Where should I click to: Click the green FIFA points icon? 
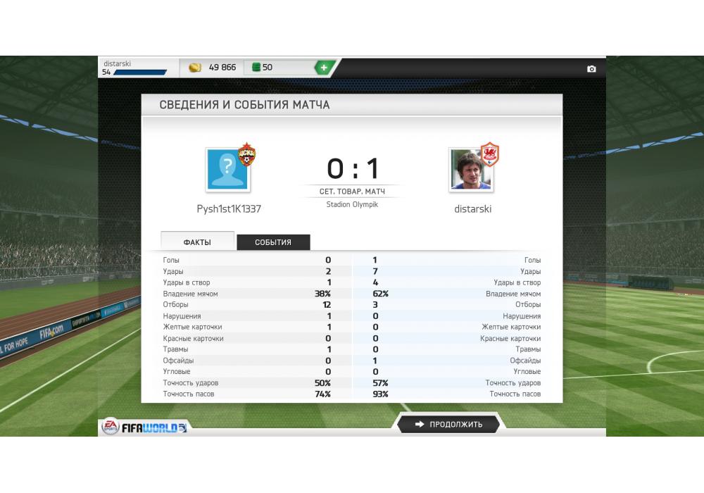pyautogui.click(x=256, y=68)
